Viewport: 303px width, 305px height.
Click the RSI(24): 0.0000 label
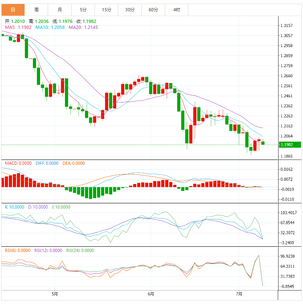[80, 250]
